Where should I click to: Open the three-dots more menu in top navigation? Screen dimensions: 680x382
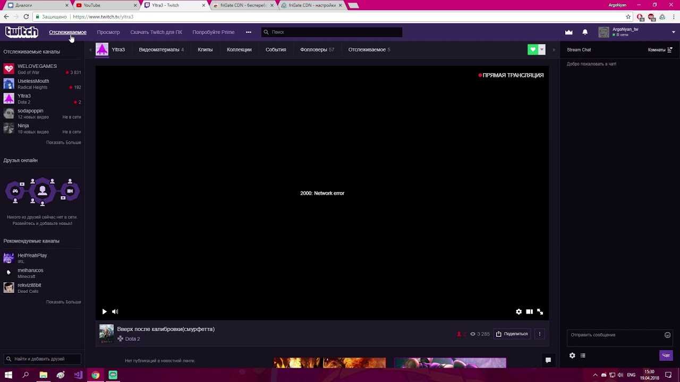coord(248,32)
